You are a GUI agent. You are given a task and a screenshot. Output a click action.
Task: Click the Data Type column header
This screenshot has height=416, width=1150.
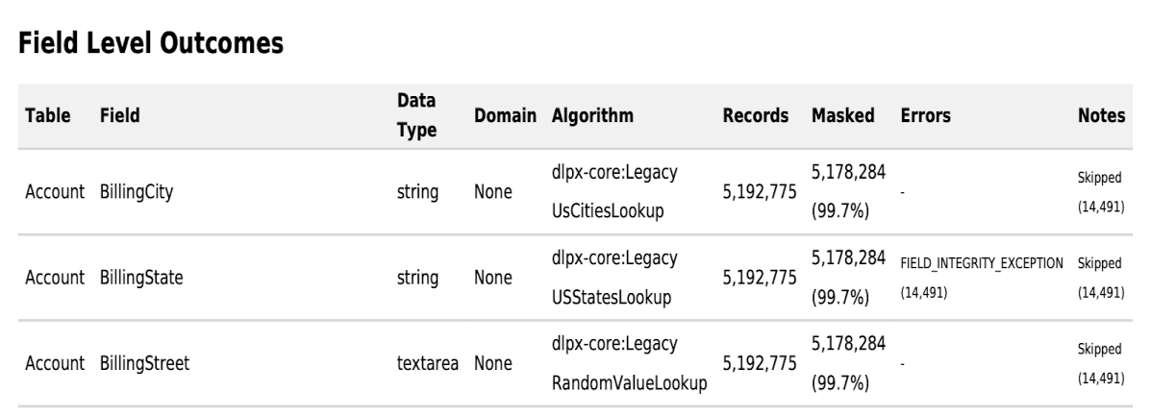pos(416,116)
